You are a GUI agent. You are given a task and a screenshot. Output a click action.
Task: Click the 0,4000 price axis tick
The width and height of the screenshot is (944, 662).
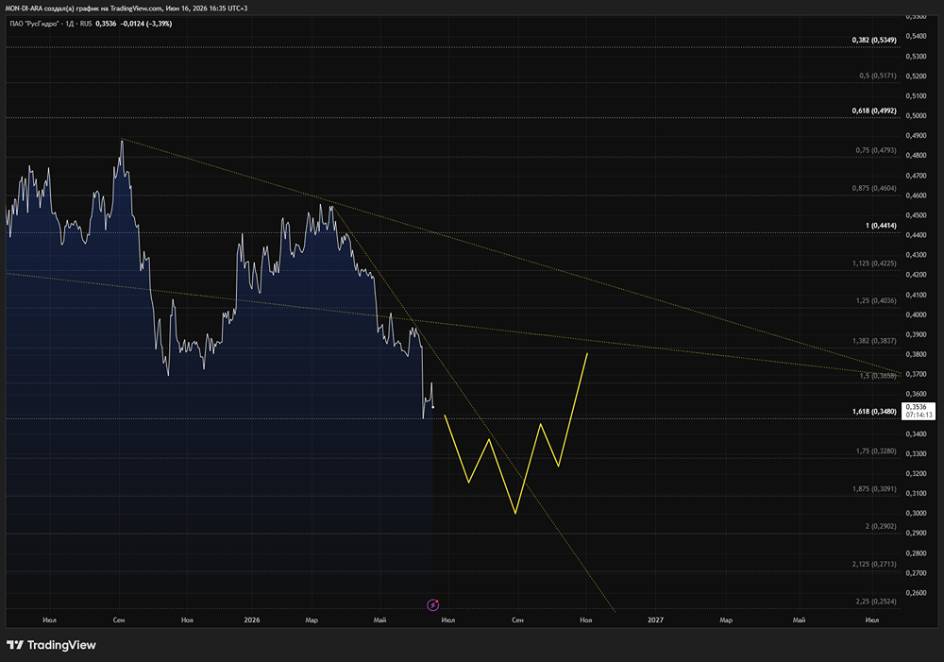pyautogui.click(x=916, y=314)
